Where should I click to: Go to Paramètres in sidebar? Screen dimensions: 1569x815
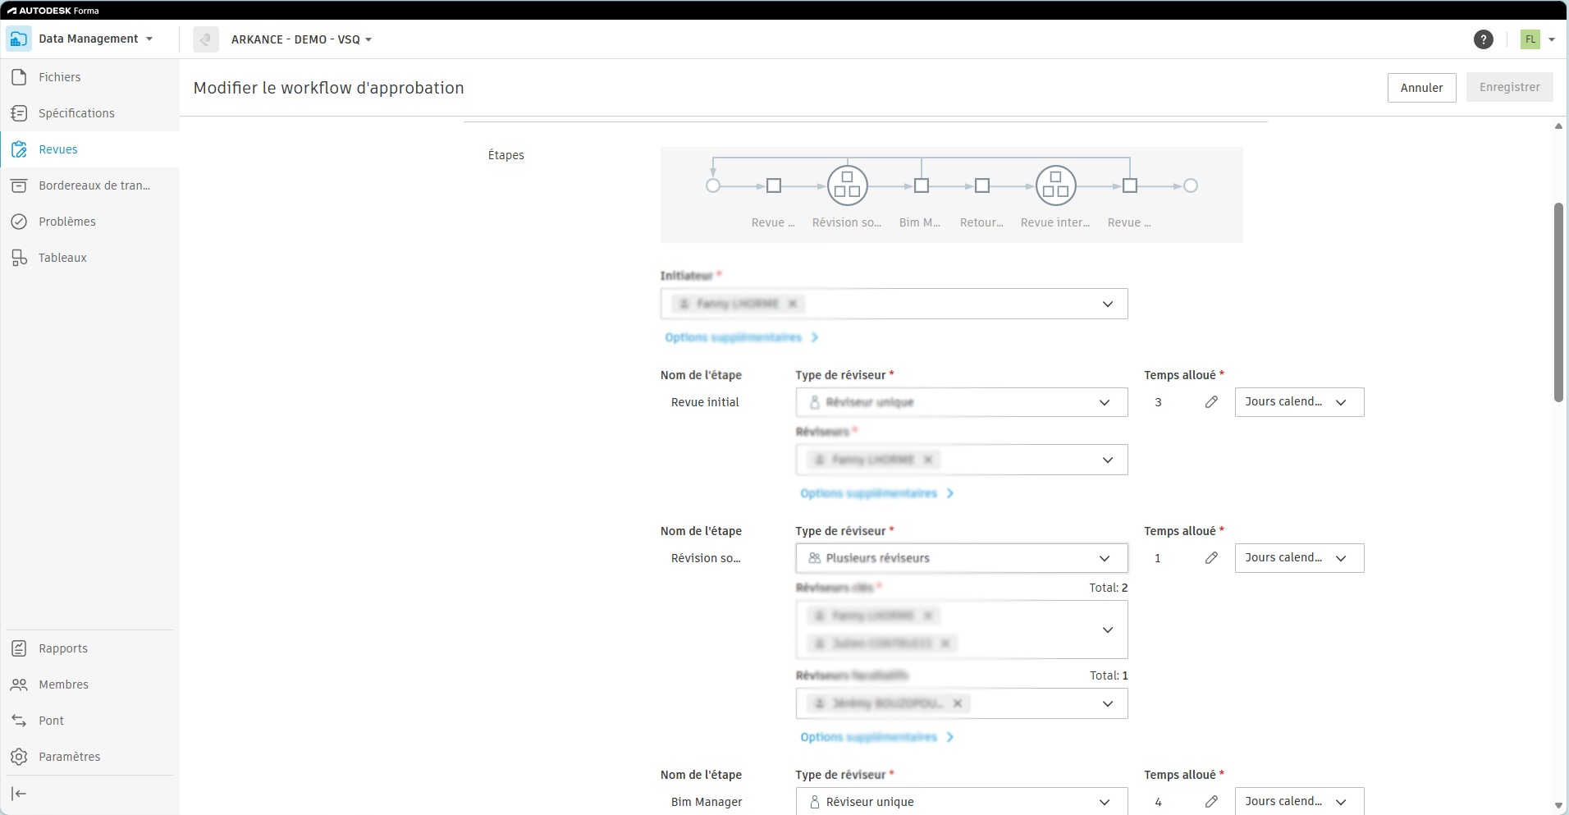(89, 757)
